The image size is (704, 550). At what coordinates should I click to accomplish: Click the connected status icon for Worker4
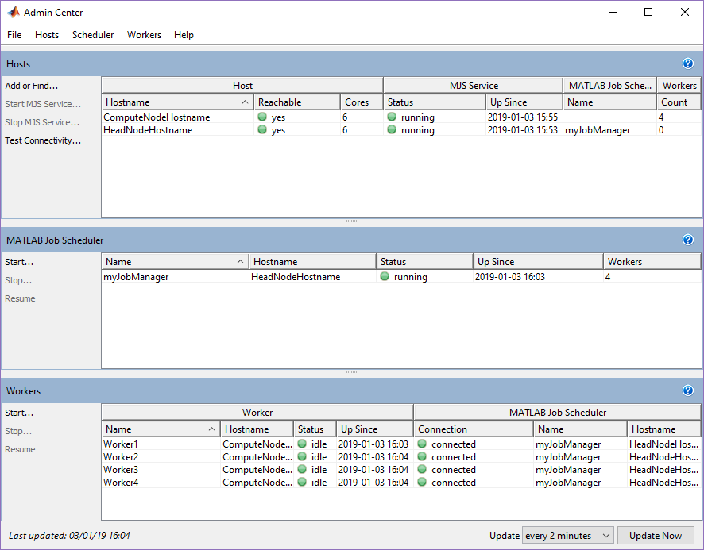pos(421,482)
